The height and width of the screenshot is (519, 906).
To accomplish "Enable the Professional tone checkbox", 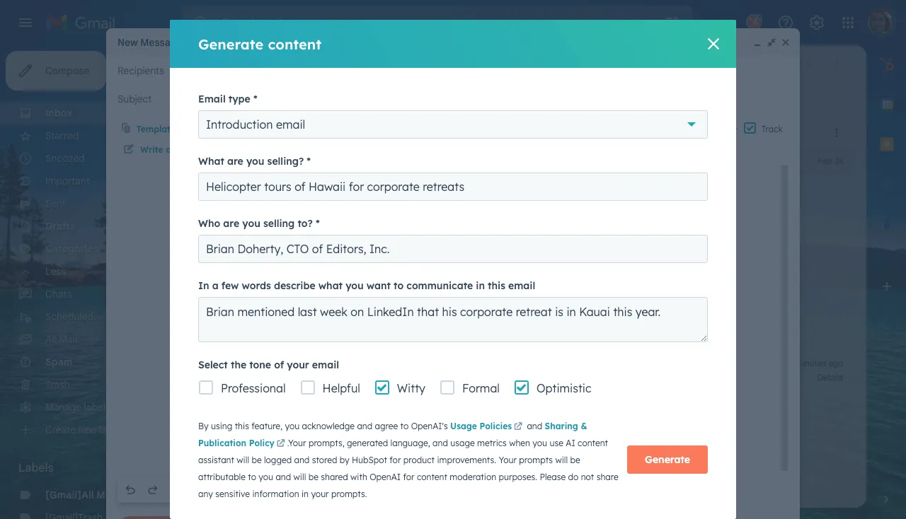I will 205,387.
